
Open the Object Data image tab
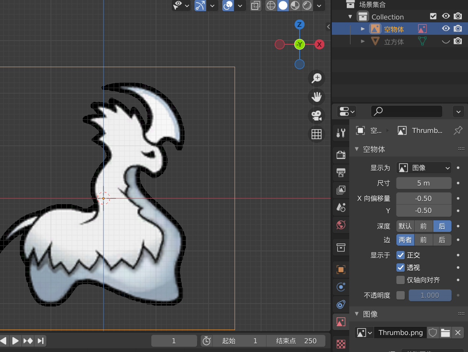tap(341, 322)
